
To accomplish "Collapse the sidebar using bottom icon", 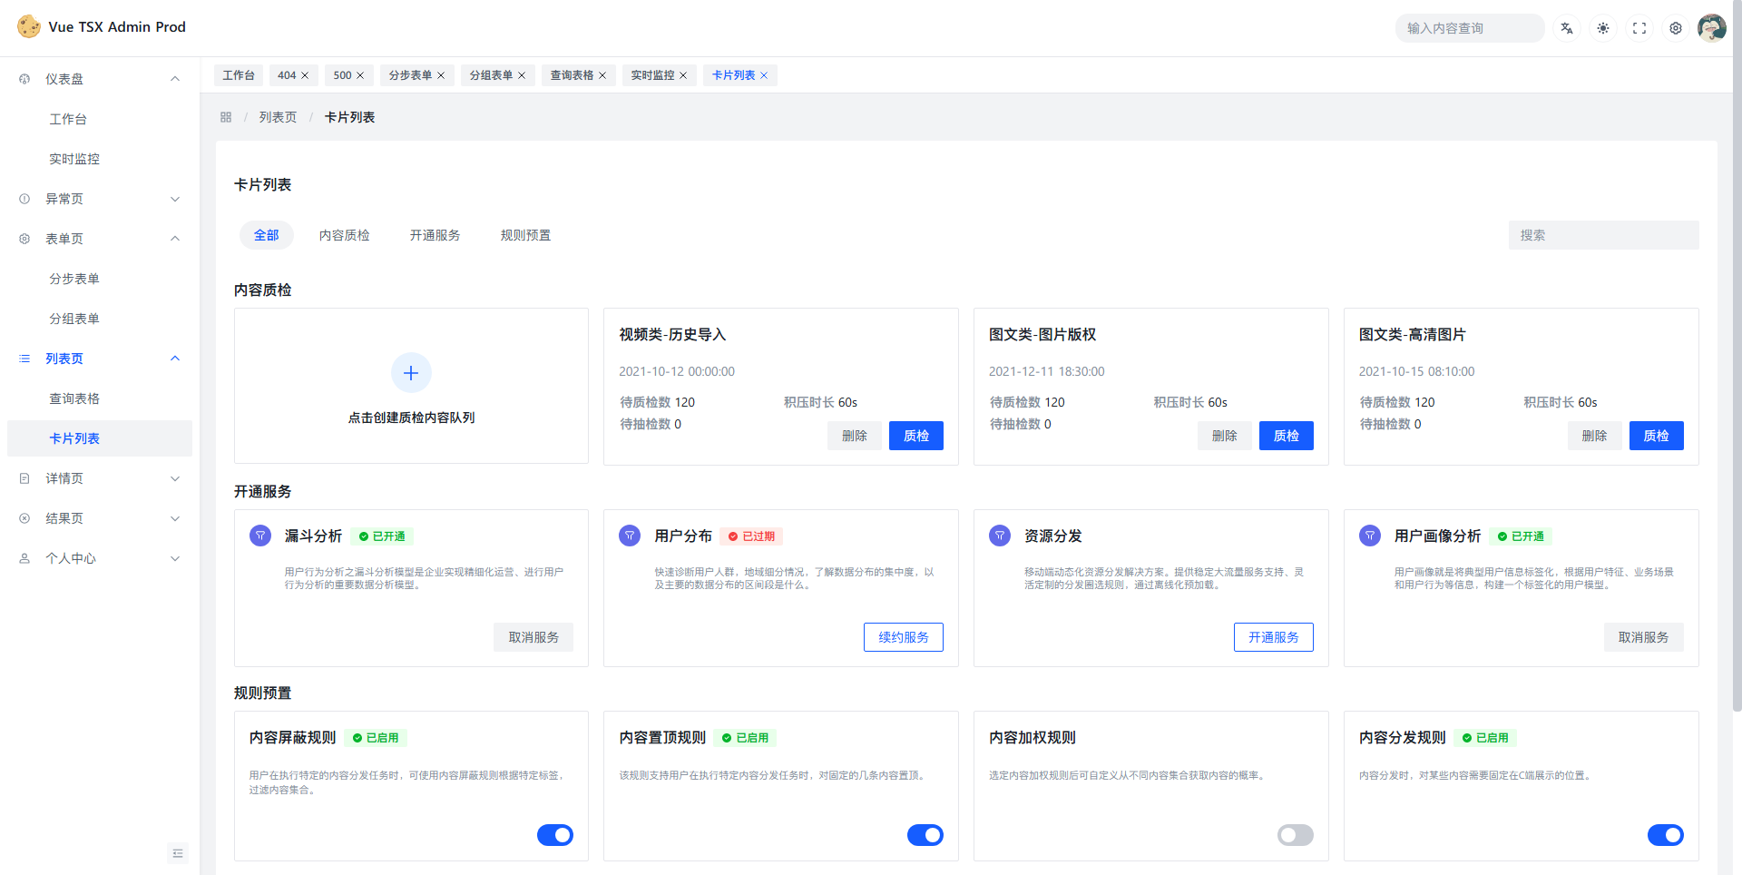I will [178, 853].
